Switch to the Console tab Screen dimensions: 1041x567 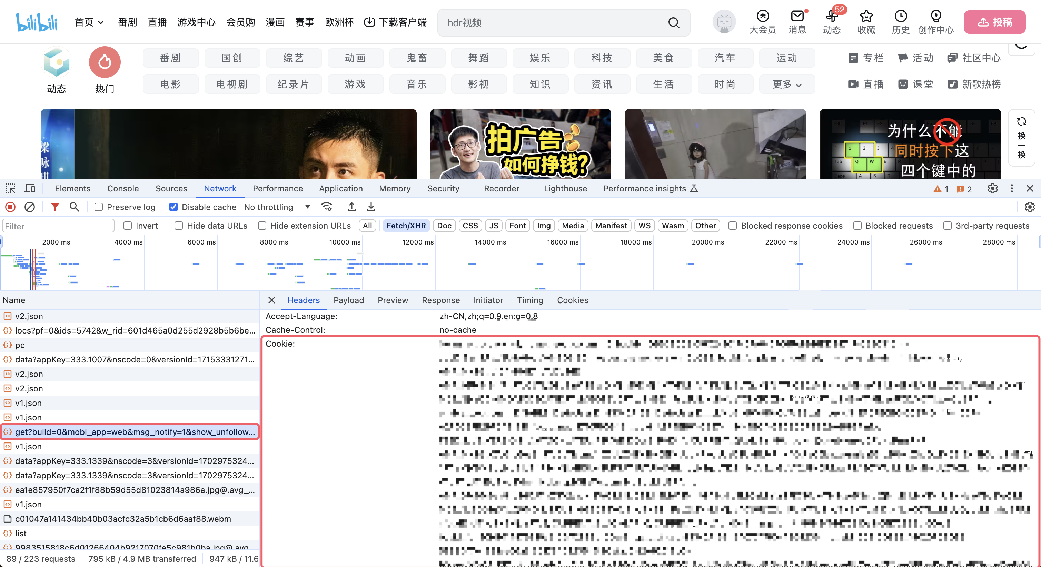123,188
